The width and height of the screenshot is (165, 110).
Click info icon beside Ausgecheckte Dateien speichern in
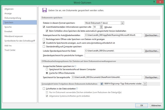point(75,66)
